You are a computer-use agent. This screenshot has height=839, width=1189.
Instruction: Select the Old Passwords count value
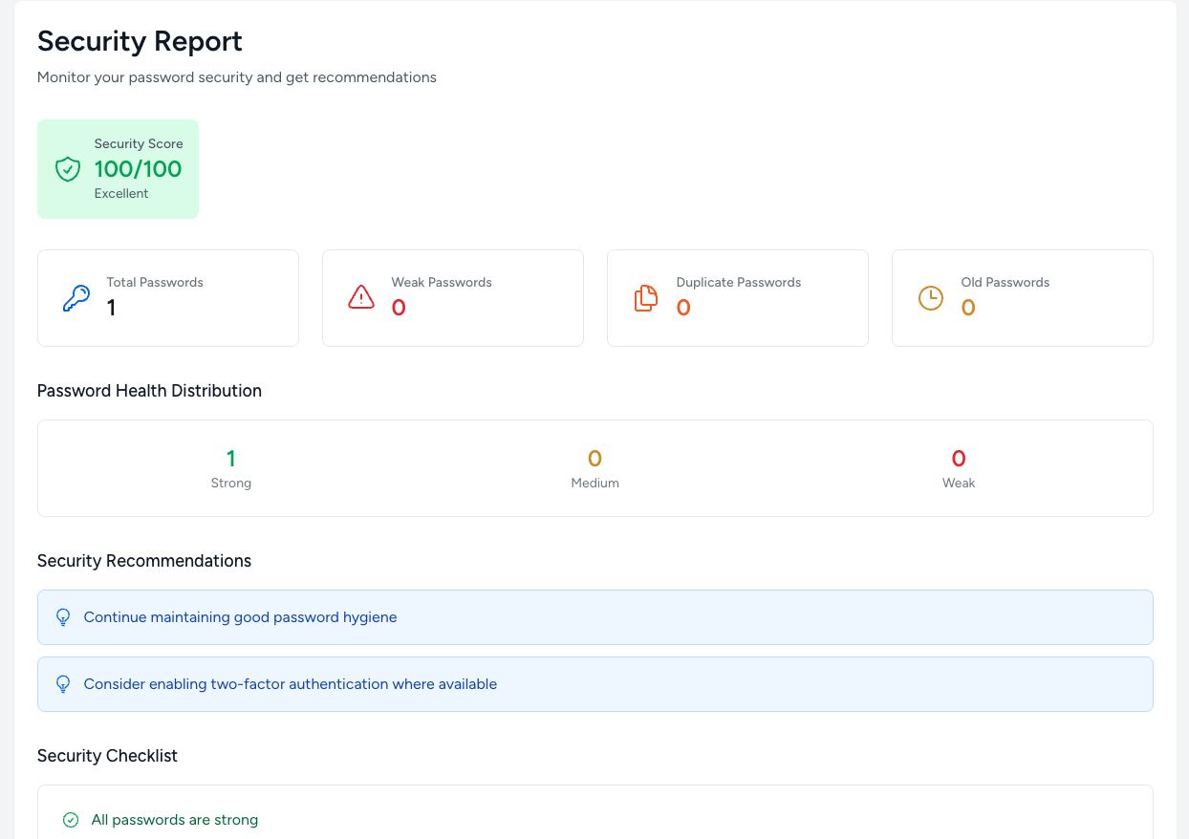968,308
